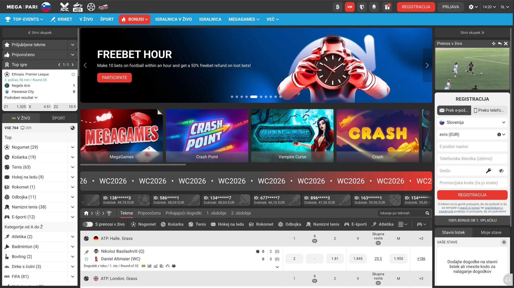The image size is (514, 288).
Task: Close the Prenos v živo stream panel
Action: point(506,43)
